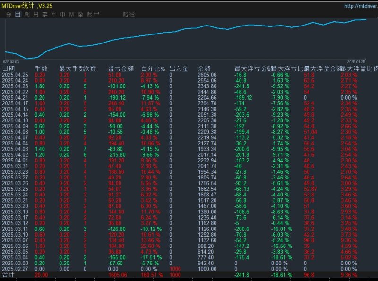The image size is (378, 281).
Task: Select the 2025.04.25 row date
Action: [15, 75]
